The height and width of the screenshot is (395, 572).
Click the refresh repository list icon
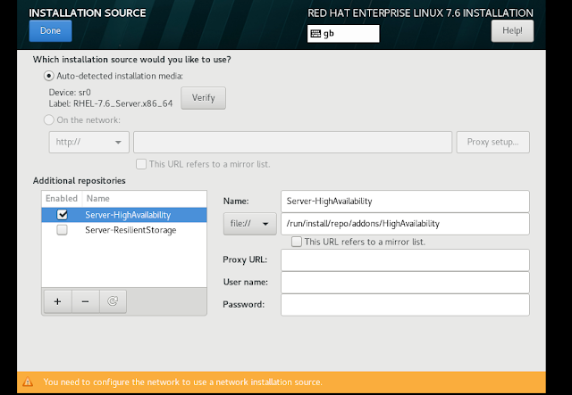click(113, 301)
